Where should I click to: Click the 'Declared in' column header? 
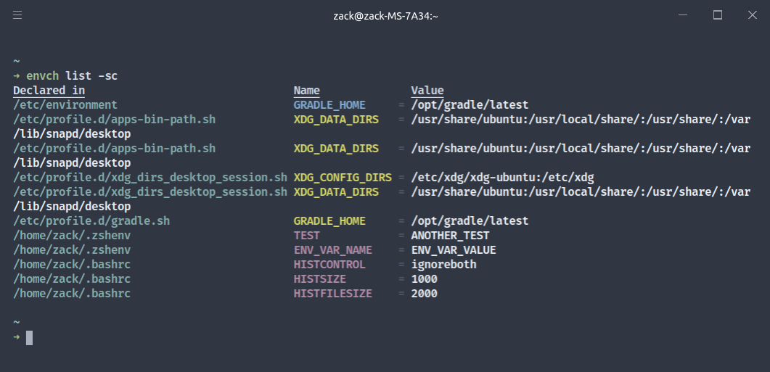(49, 91)
